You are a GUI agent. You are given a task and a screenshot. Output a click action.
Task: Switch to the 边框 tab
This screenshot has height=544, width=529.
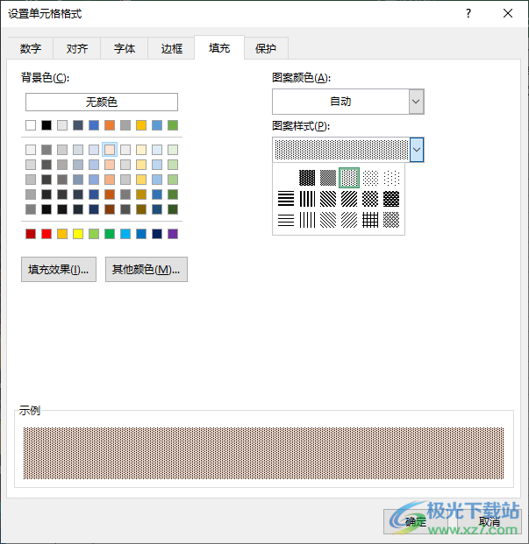172,49
